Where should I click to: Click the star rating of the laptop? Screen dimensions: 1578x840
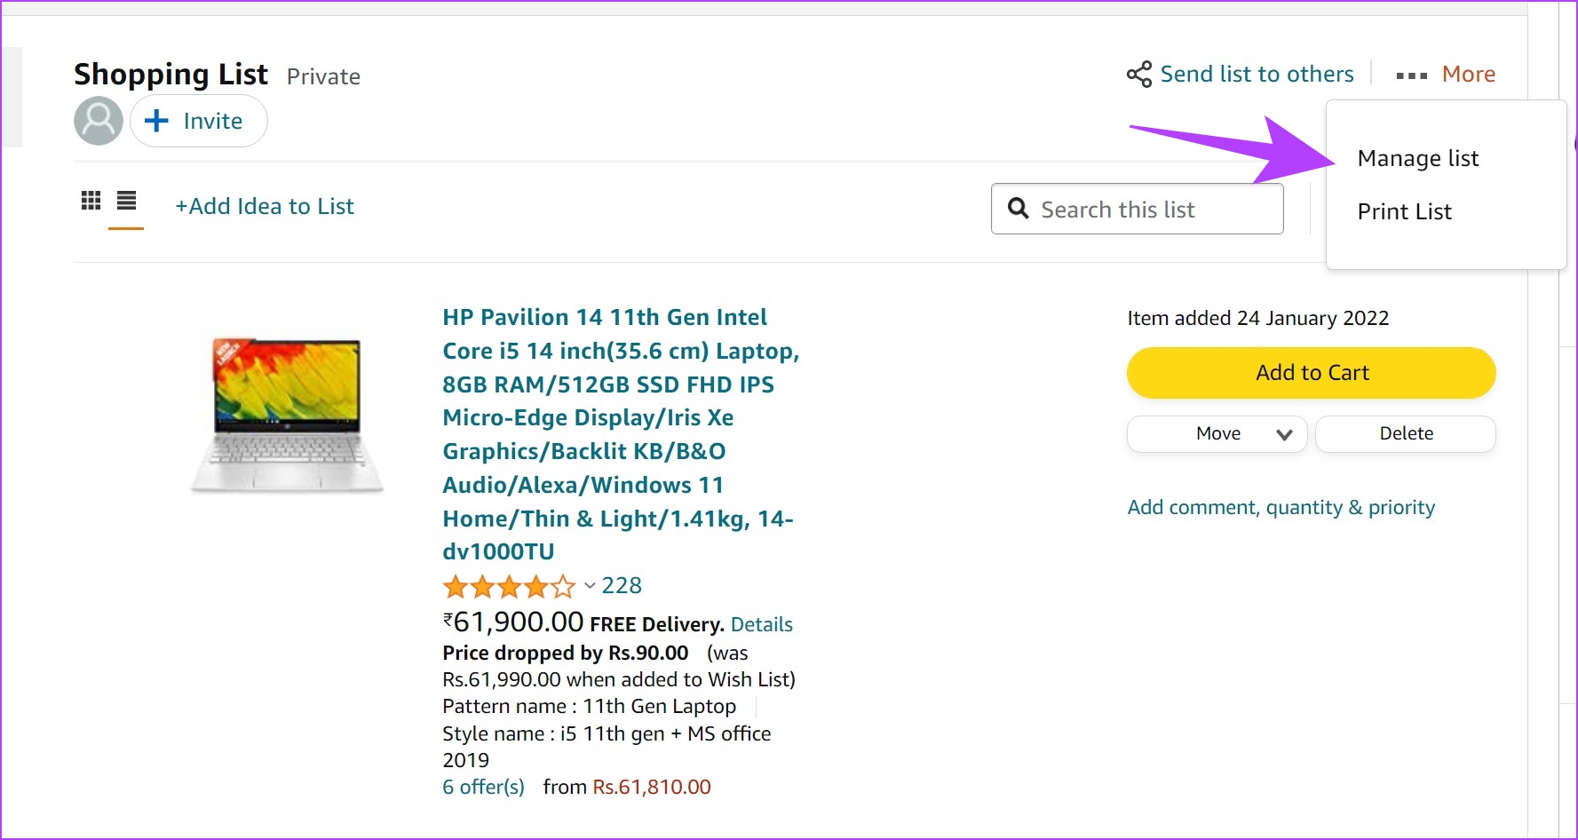509,587
